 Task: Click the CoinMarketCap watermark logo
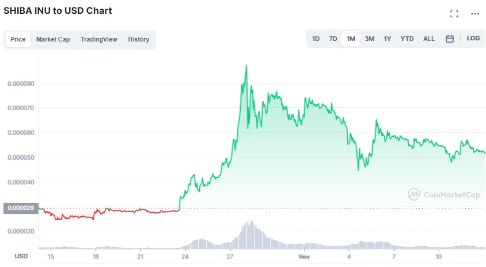click(x=444, y=194)
